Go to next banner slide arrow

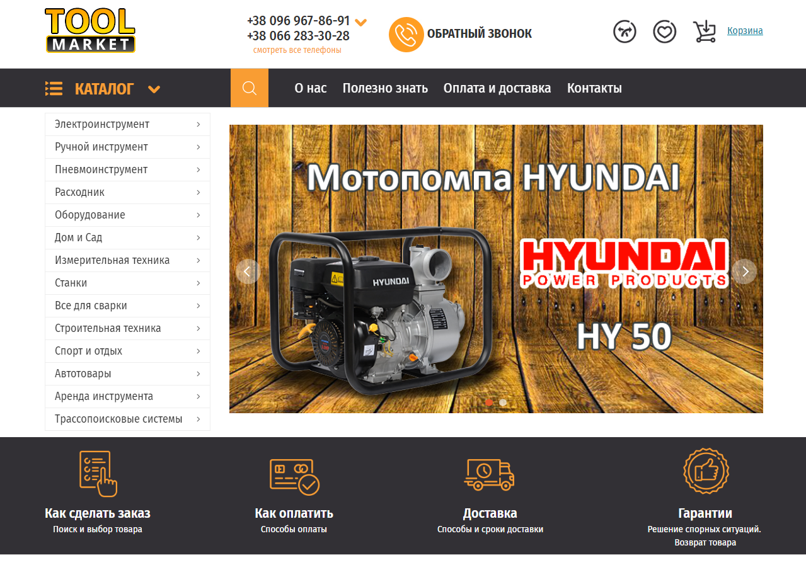[745, 271]
